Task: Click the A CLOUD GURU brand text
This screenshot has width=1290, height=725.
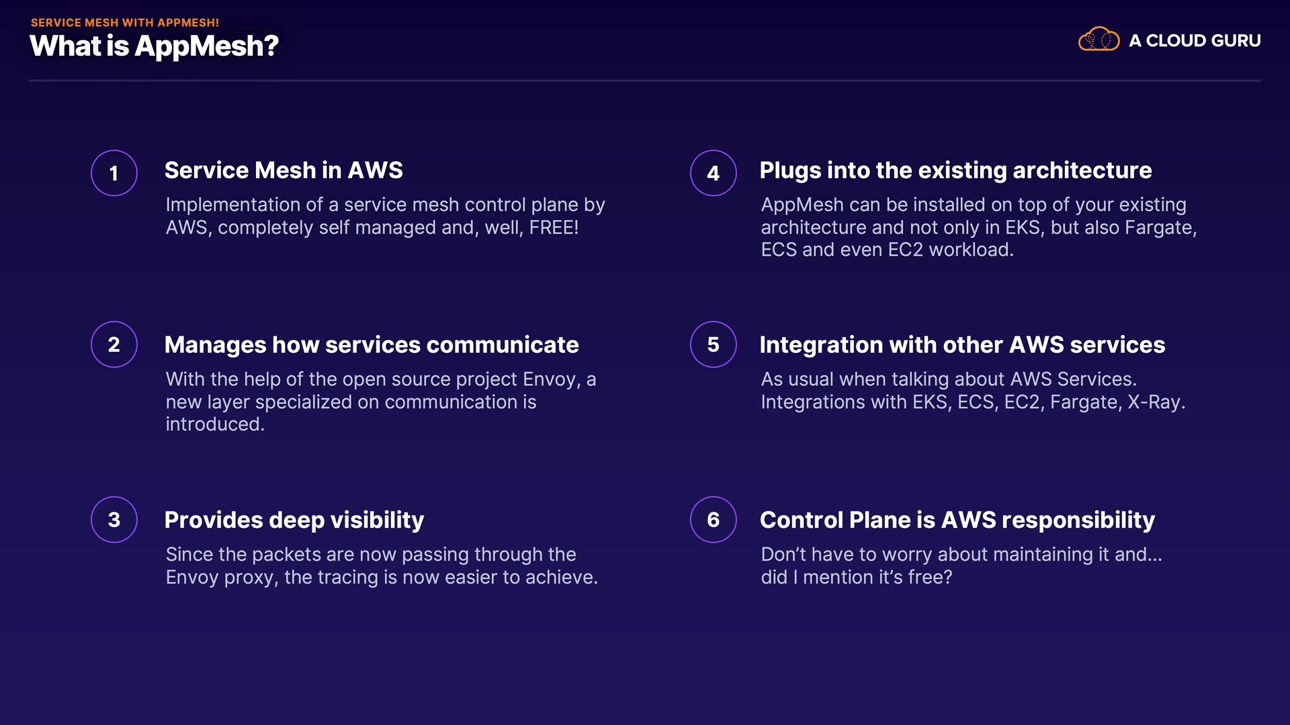Action: (x=1194, y=41)
